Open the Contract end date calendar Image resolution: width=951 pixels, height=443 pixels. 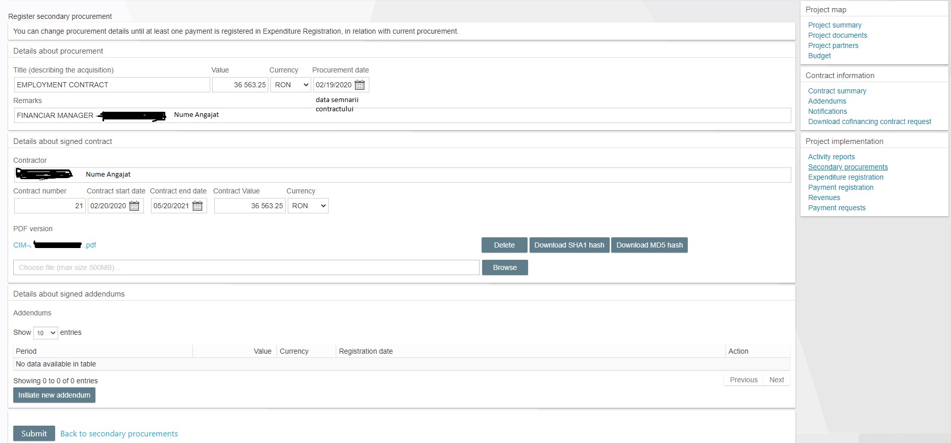pyautogui.click(x=197, y=206)
